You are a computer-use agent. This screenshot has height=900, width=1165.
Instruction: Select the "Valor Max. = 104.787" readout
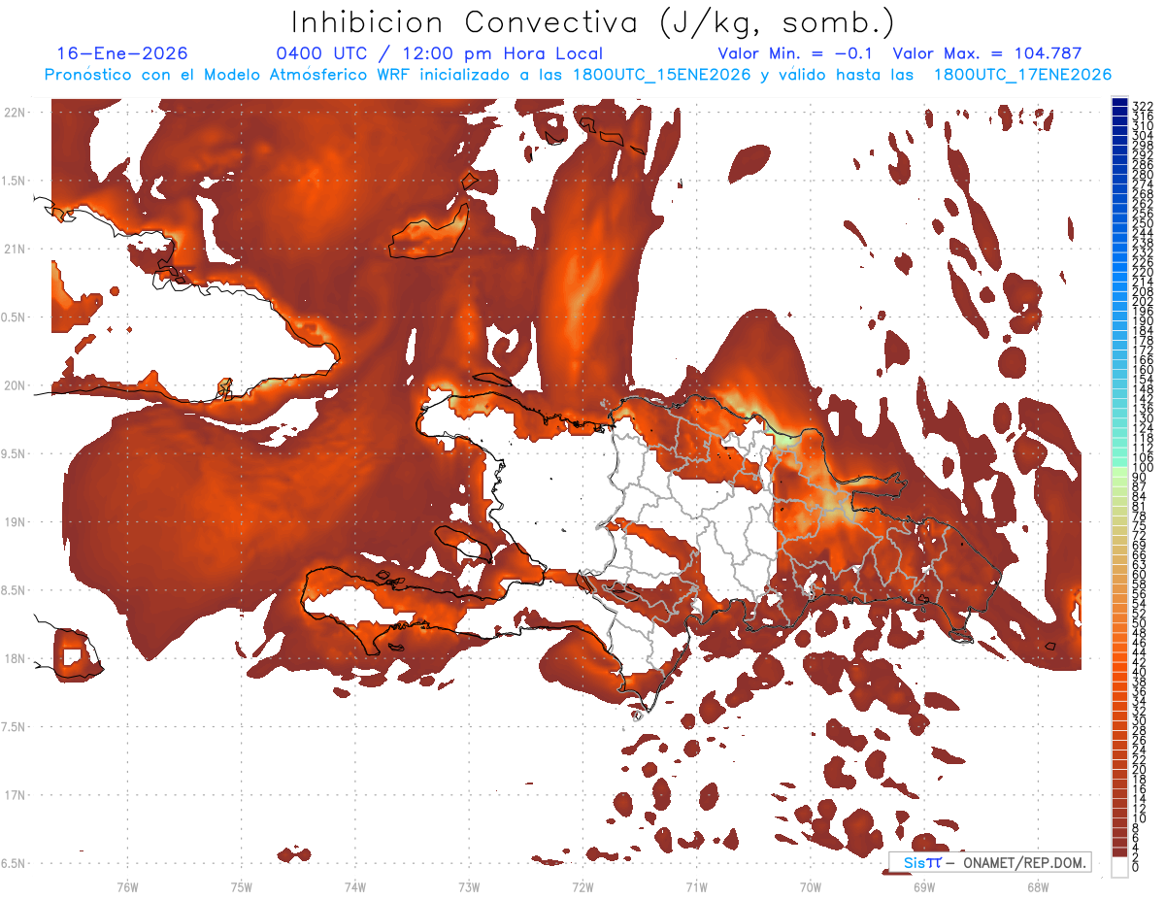point(986,54)
